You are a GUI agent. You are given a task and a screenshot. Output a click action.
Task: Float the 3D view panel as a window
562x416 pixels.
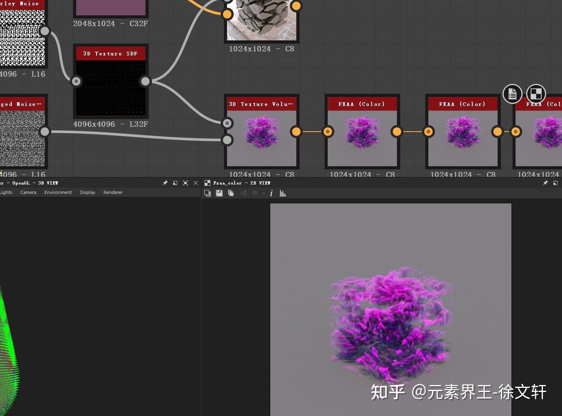coord(175,183)
